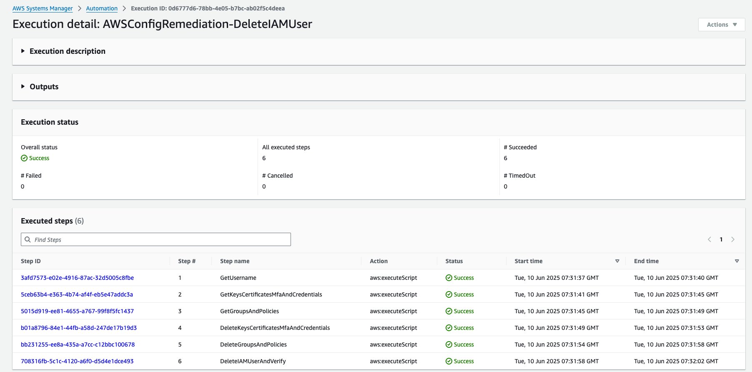Image resolution: width=752 pixels, height=372 pixels.
Task: Open the Actions dropdown menu
Action: [x=722, y=25]
